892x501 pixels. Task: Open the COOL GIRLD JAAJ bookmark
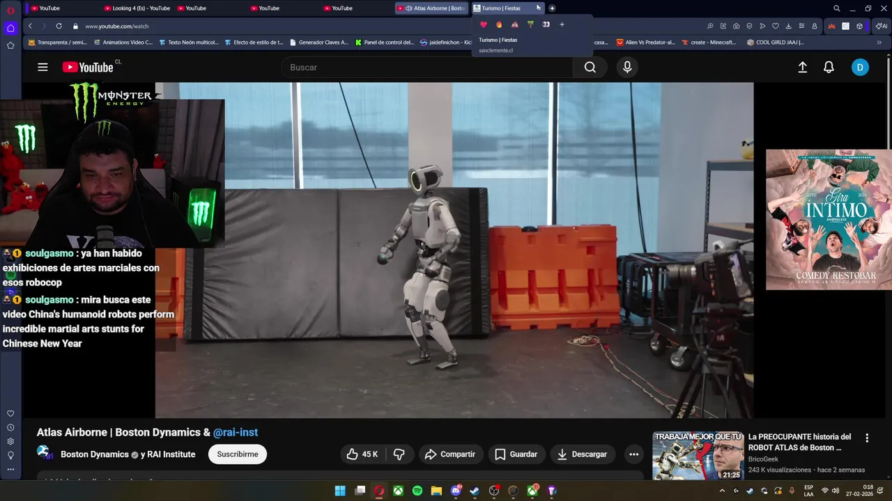775,42
